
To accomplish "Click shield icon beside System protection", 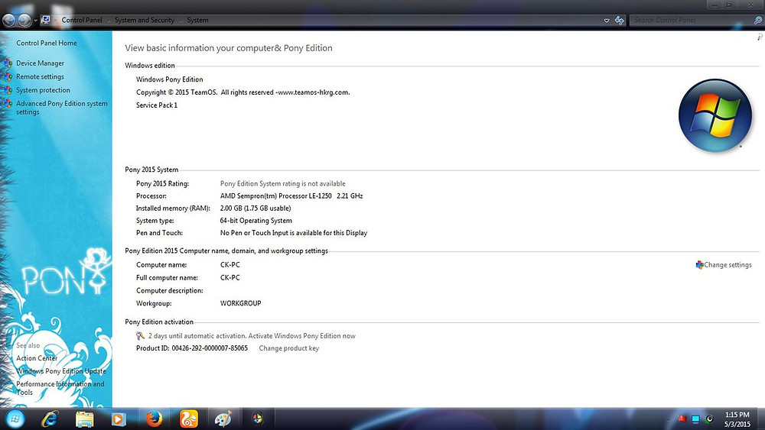I will 8,90.
